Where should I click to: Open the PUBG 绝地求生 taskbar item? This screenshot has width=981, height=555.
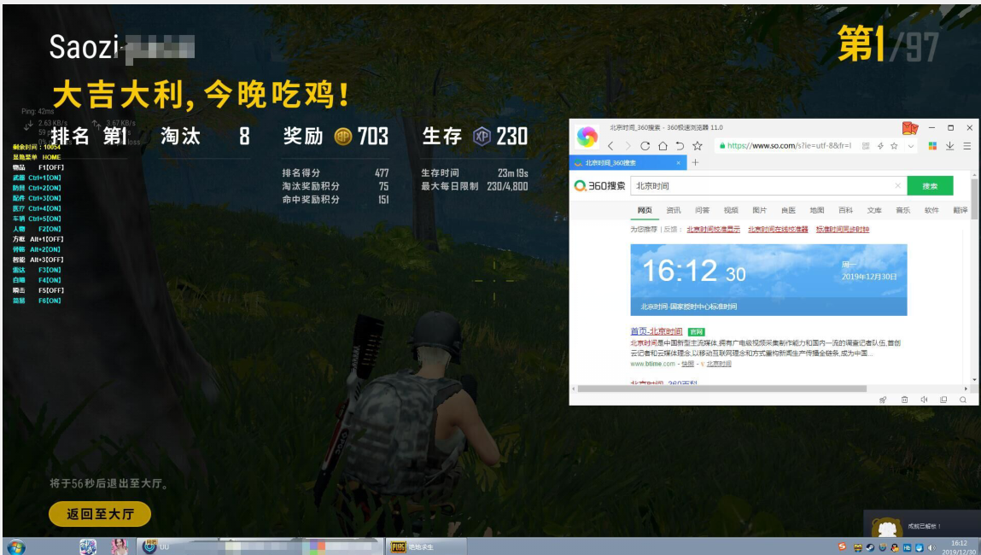coord(427,546)
